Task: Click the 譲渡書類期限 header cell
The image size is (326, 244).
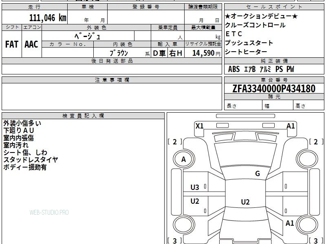Action: 203,7
